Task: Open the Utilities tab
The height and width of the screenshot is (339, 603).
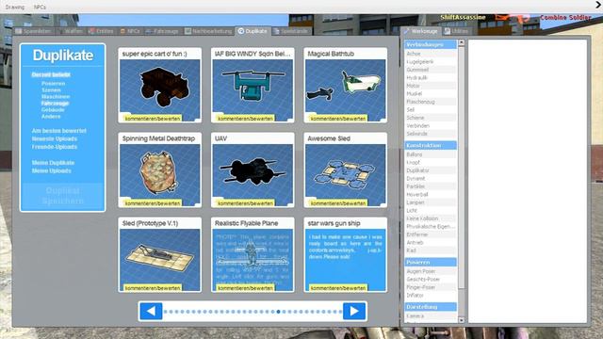Action: point(456,31)
